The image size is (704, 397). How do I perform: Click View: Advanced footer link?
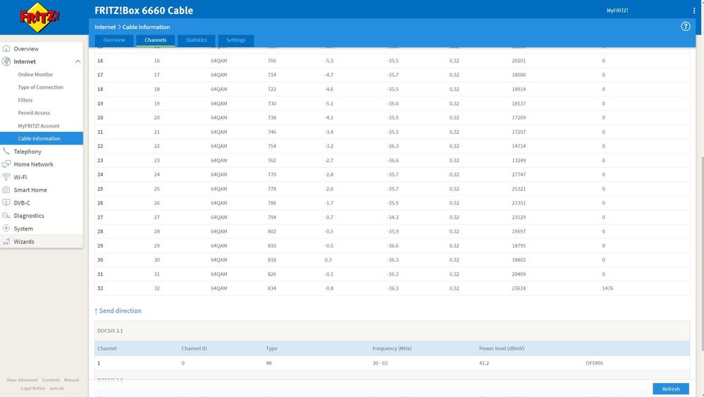point(22,380)
